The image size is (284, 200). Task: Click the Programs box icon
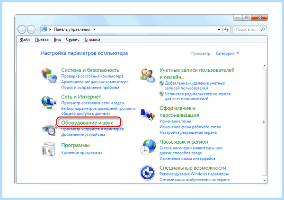[49, 149]
